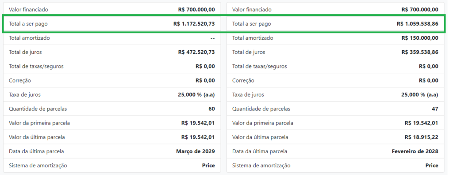Select the left table's 'Price' amortization value
Image resolution: width=453 pixels, height=177 pixels.
pyautogui.click(x=208, y=166)
